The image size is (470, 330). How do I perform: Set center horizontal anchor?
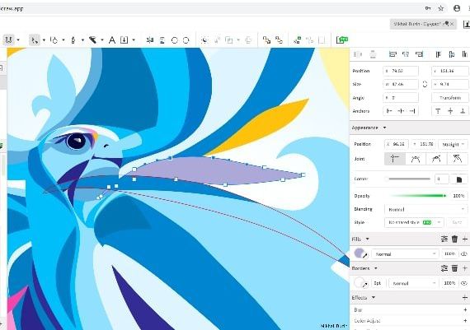401,111
